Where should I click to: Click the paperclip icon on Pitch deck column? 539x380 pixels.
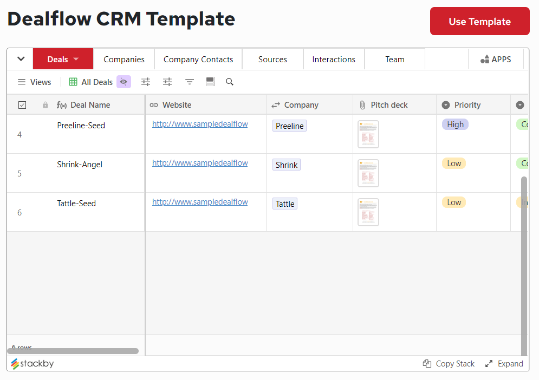pyautogui.click(x=362, y=104)
